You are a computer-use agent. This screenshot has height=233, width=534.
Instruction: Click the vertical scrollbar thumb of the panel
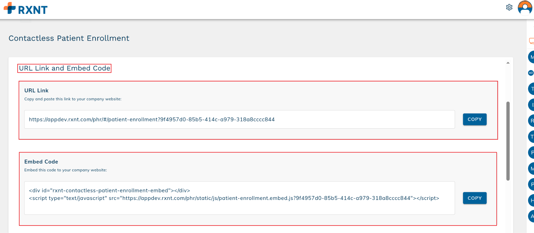pyautogui.click(x=508, y=141)
